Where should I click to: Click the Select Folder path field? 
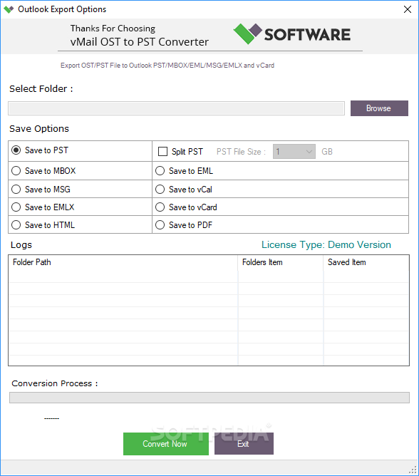[x=177, y=108]
